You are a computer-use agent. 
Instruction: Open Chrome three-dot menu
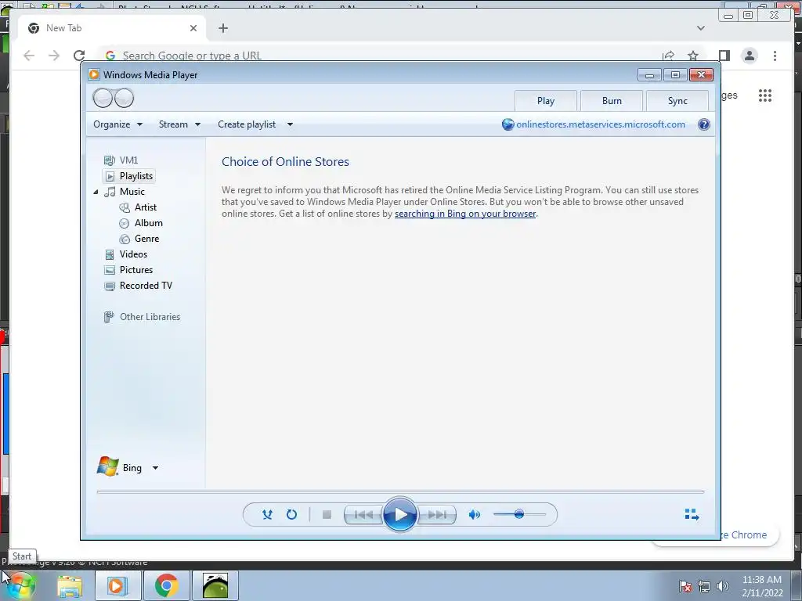coord(775,56)
